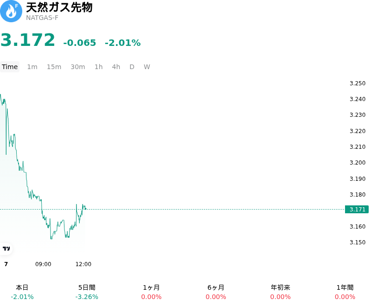
Task: Click the 3.171 current price label
Action: 357,209
